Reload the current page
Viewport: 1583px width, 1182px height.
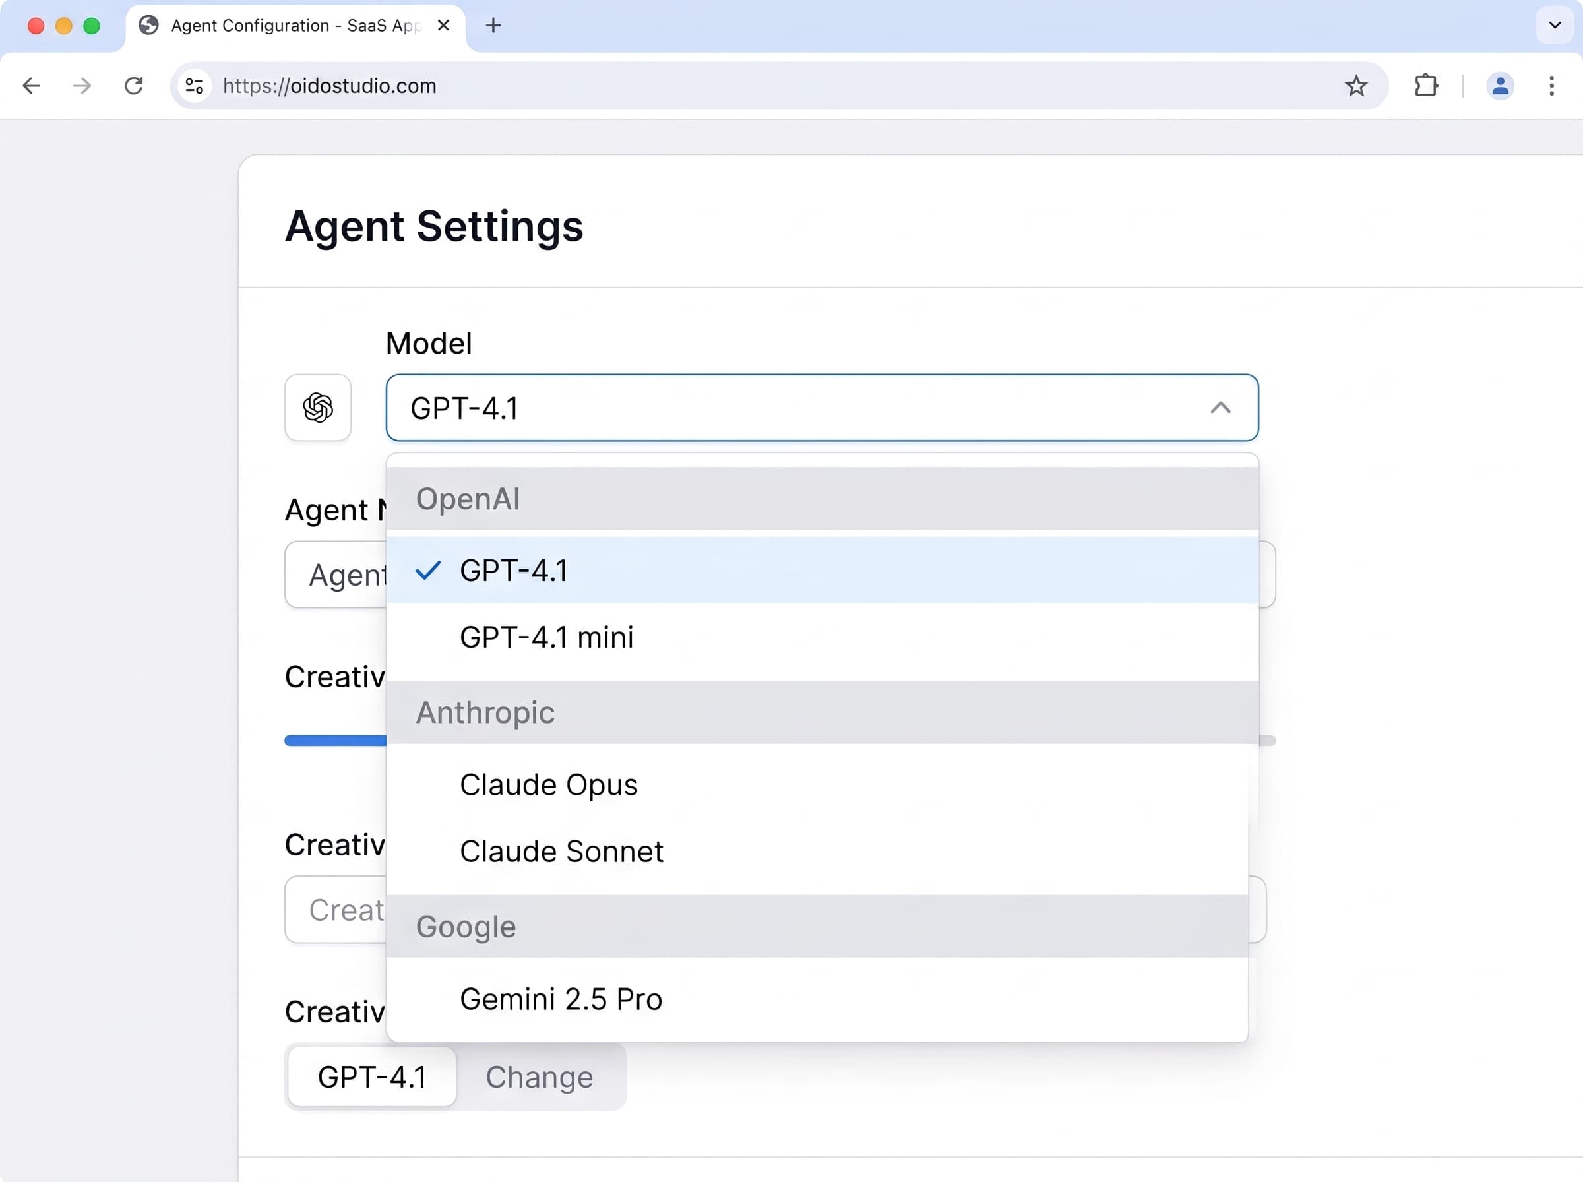(x=134, y=86)
